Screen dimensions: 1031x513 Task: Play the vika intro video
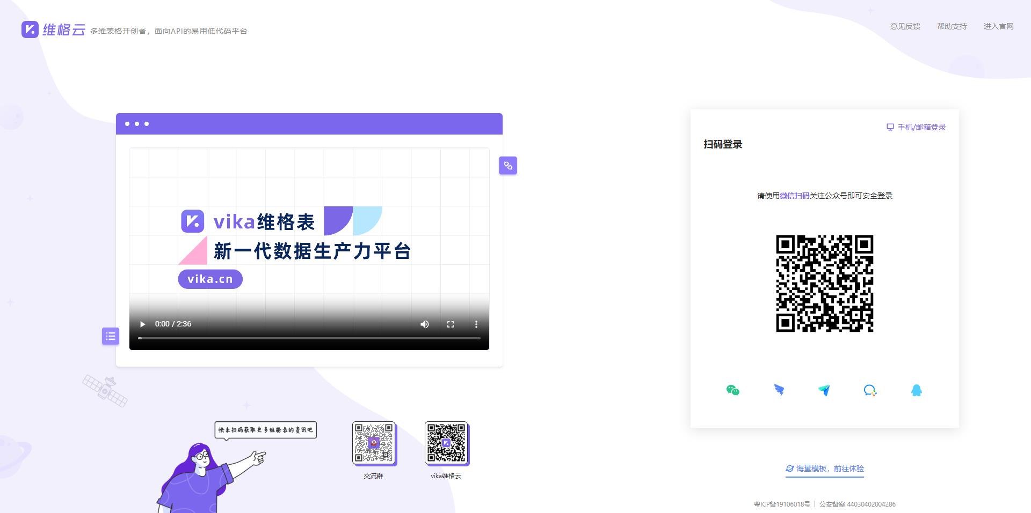pyautogui.click(x=142, y=324)
